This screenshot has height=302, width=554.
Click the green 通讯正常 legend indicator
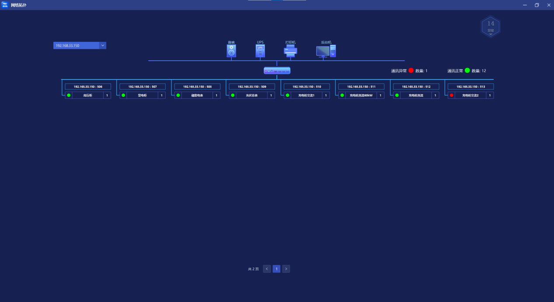[x=467, y=70]
